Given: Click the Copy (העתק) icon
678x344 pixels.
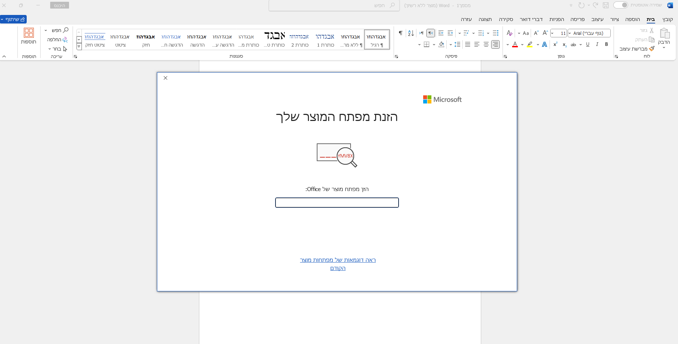Looking at the screenshot, I should 652,39.
